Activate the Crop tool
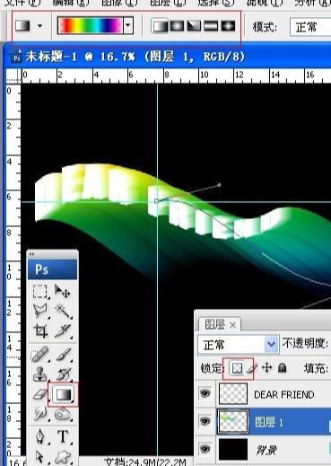This screenshot has width=331, height=466. click(x=40, y=331)
